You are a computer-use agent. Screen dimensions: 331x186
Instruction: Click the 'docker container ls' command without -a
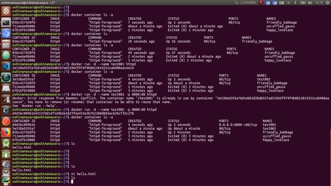point(89,34)
